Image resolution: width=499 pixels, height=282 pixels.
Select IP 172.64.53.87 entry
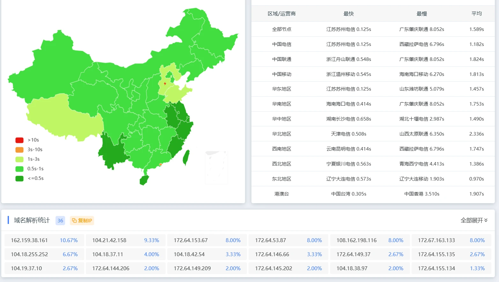[x=288, y=240]
